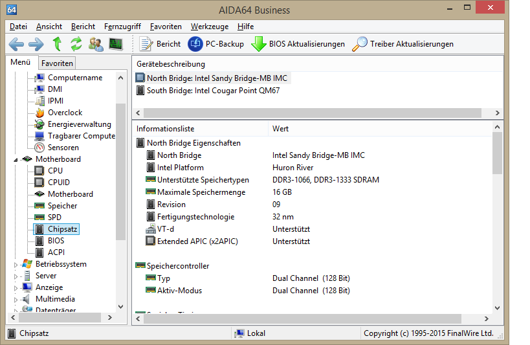Click the green up-level arrow
The height and width of the screenshot is (345, 530).
[x=57, y=44]
